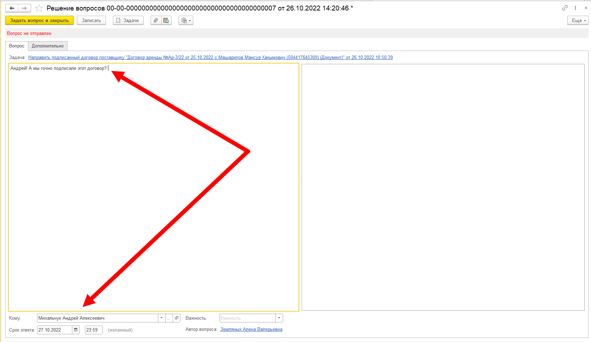
Task: Open author link Земляных Алена Валерьевна
Action: tap(251, 329)
